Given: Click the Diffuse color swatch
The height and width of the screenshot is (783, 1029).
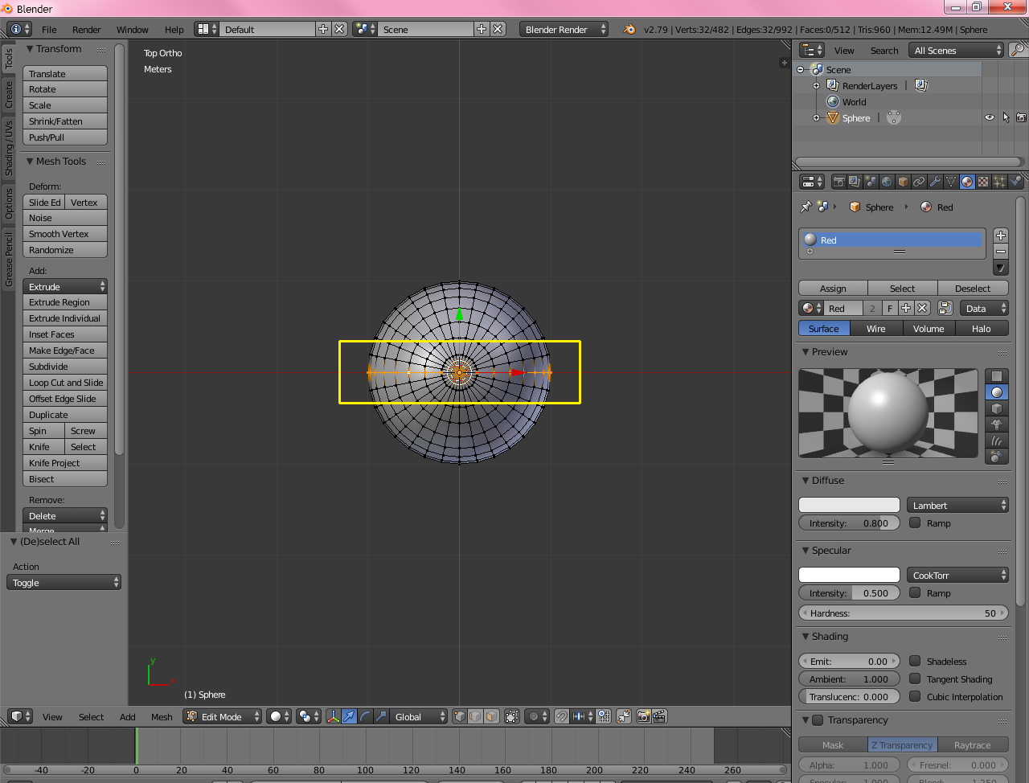Looking at the screenshot, I should (x=849, y=505).
